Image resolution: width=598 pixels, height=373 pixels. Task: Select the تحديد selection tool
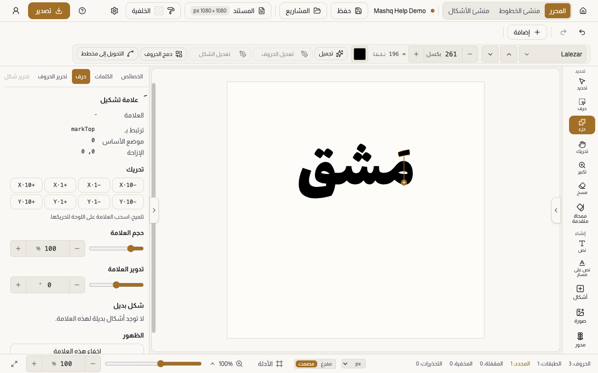pyautogui.click(x=582, y=84)
